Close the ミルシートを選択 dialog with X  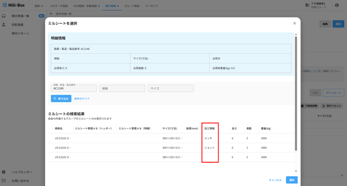click(x=294, y=23)
